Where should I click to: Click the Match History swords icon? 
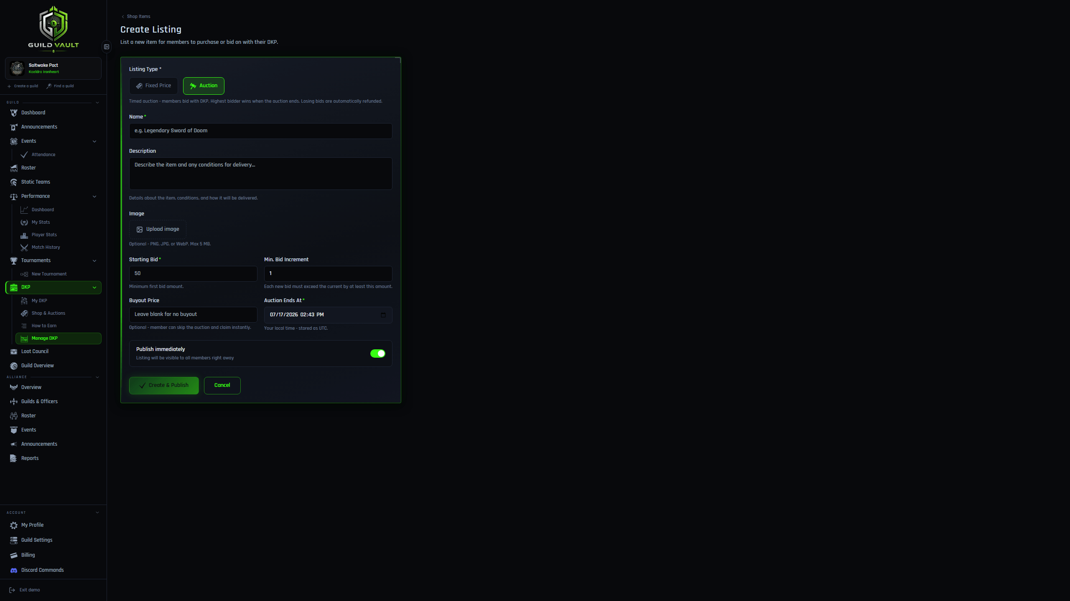click(24, 247)
